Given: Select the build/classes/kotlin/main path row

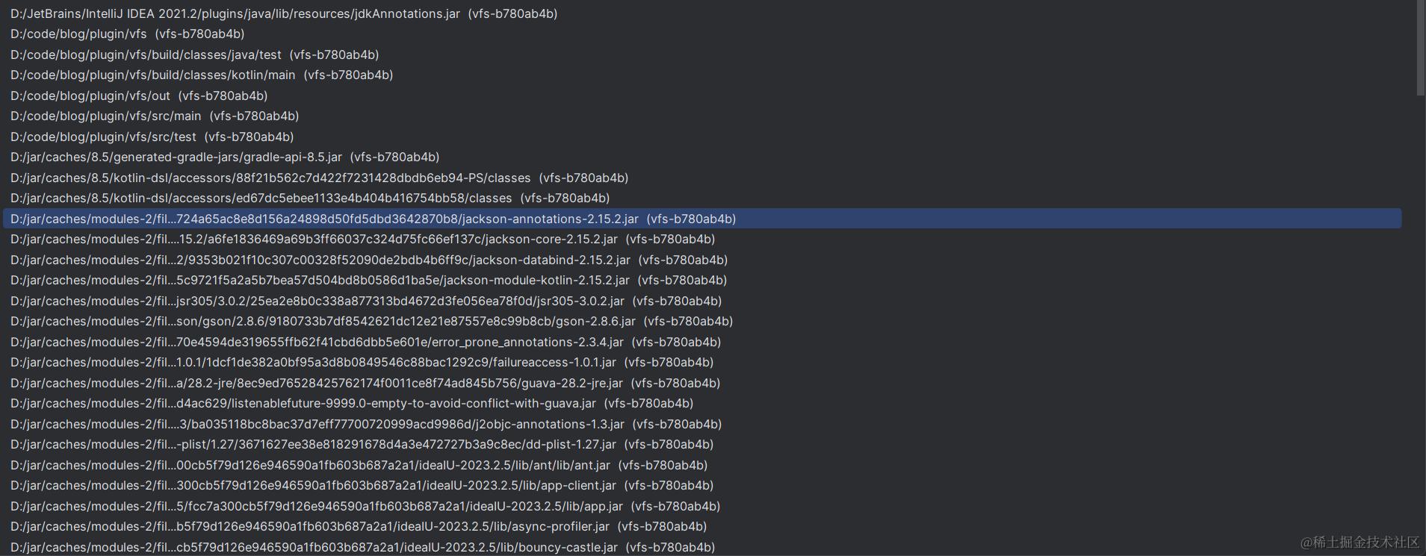Looking at the screenshot, I should (702, 75).
